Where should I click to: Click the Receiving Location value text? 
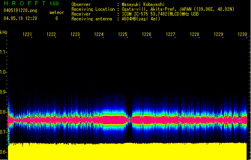coord(178,9)
